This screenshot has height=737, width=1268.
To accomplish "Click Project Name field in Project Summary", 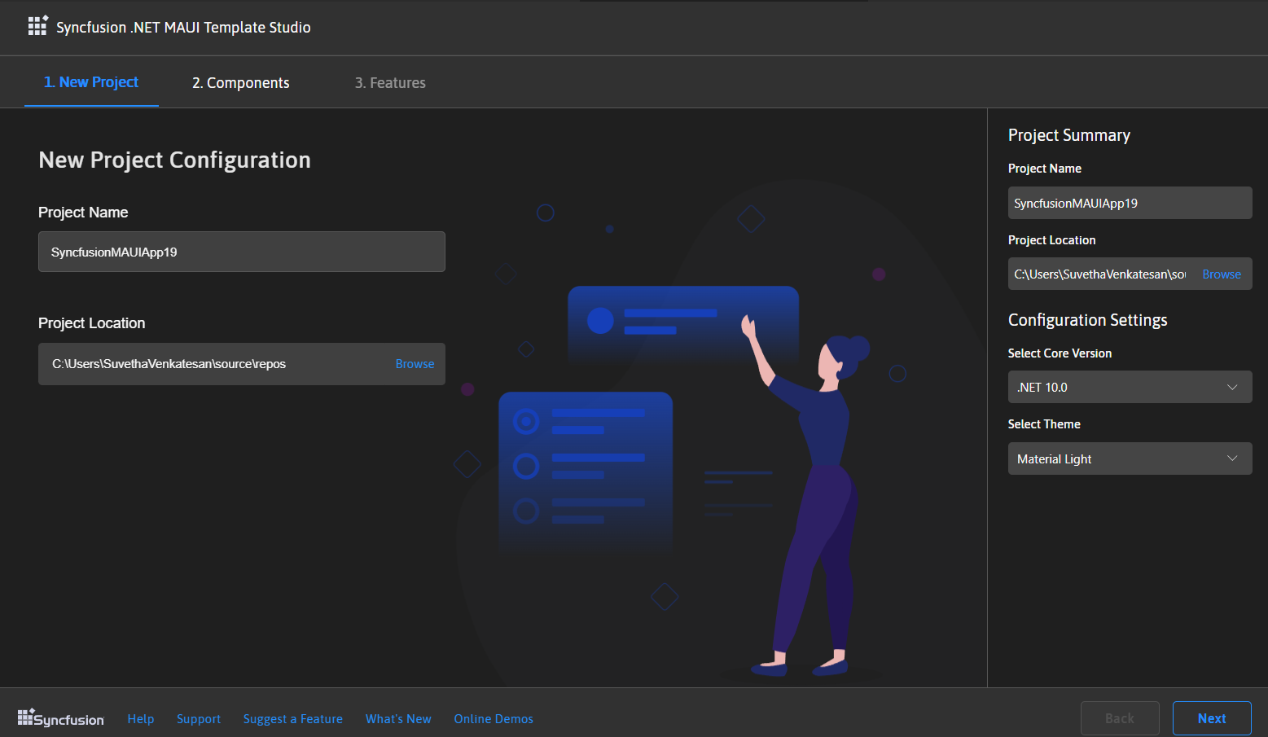I will 1130,203.
